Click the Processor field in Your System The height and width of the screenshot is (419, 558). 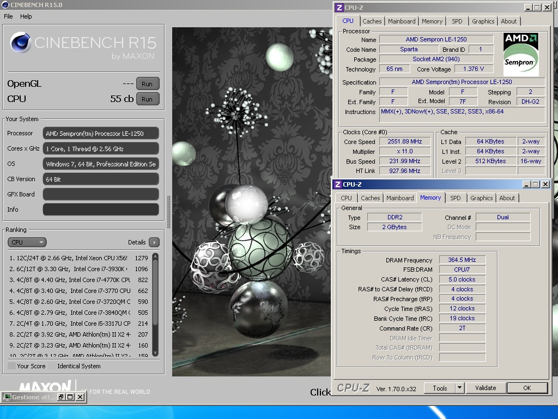(x=101, y=133)
